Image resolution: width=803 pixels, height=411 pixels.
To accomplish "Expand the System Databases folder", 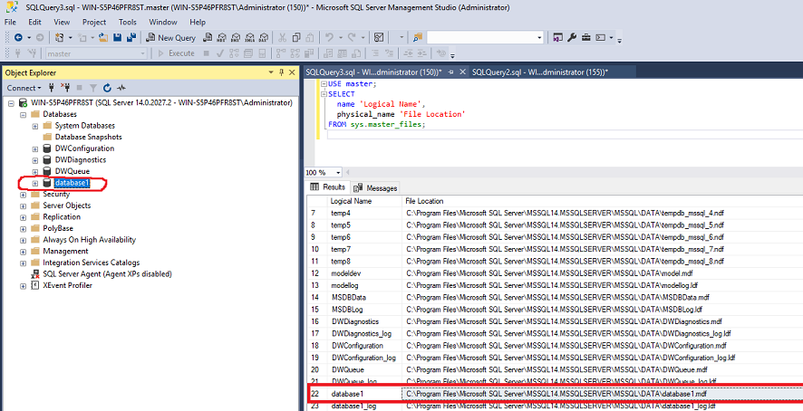I will coord(34,126).
